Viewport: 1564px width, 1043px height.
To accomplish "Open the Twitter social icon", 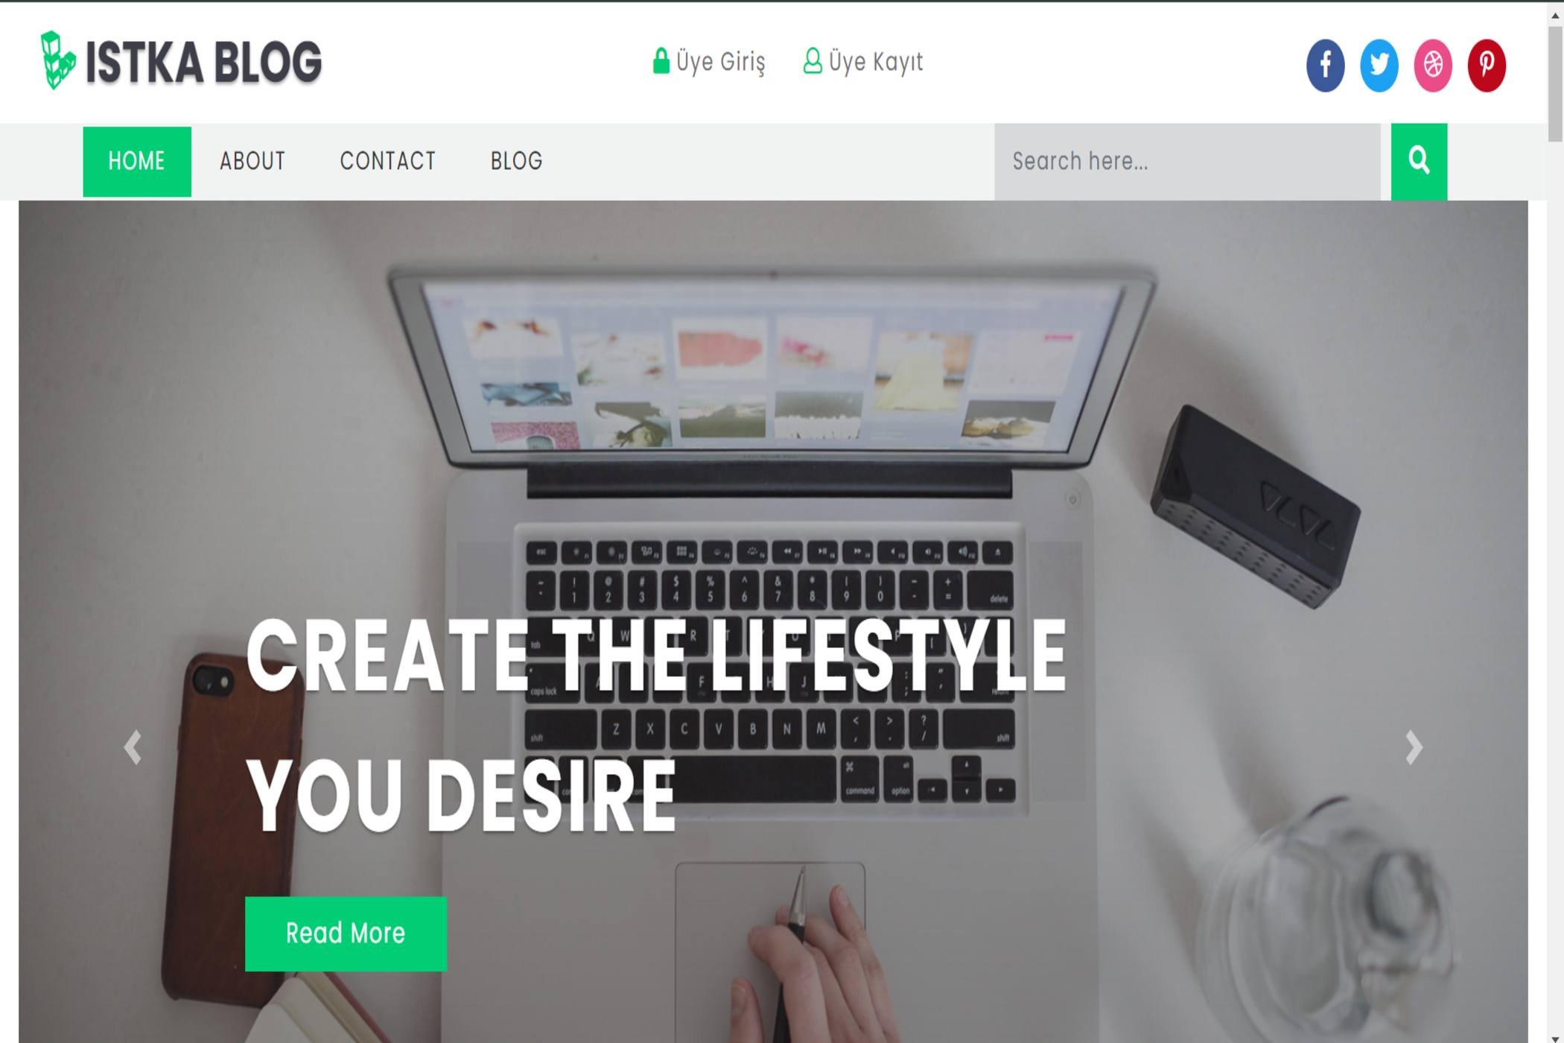I will click(x=1379, y=65).
